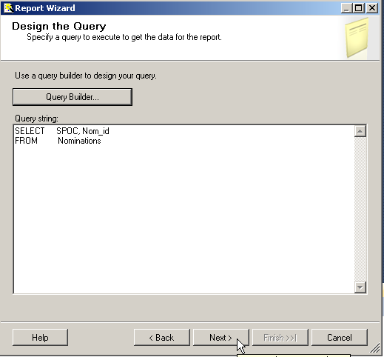Click the Query string label
The height and width of the screenshot is (357, 384).
click(36, 119)
